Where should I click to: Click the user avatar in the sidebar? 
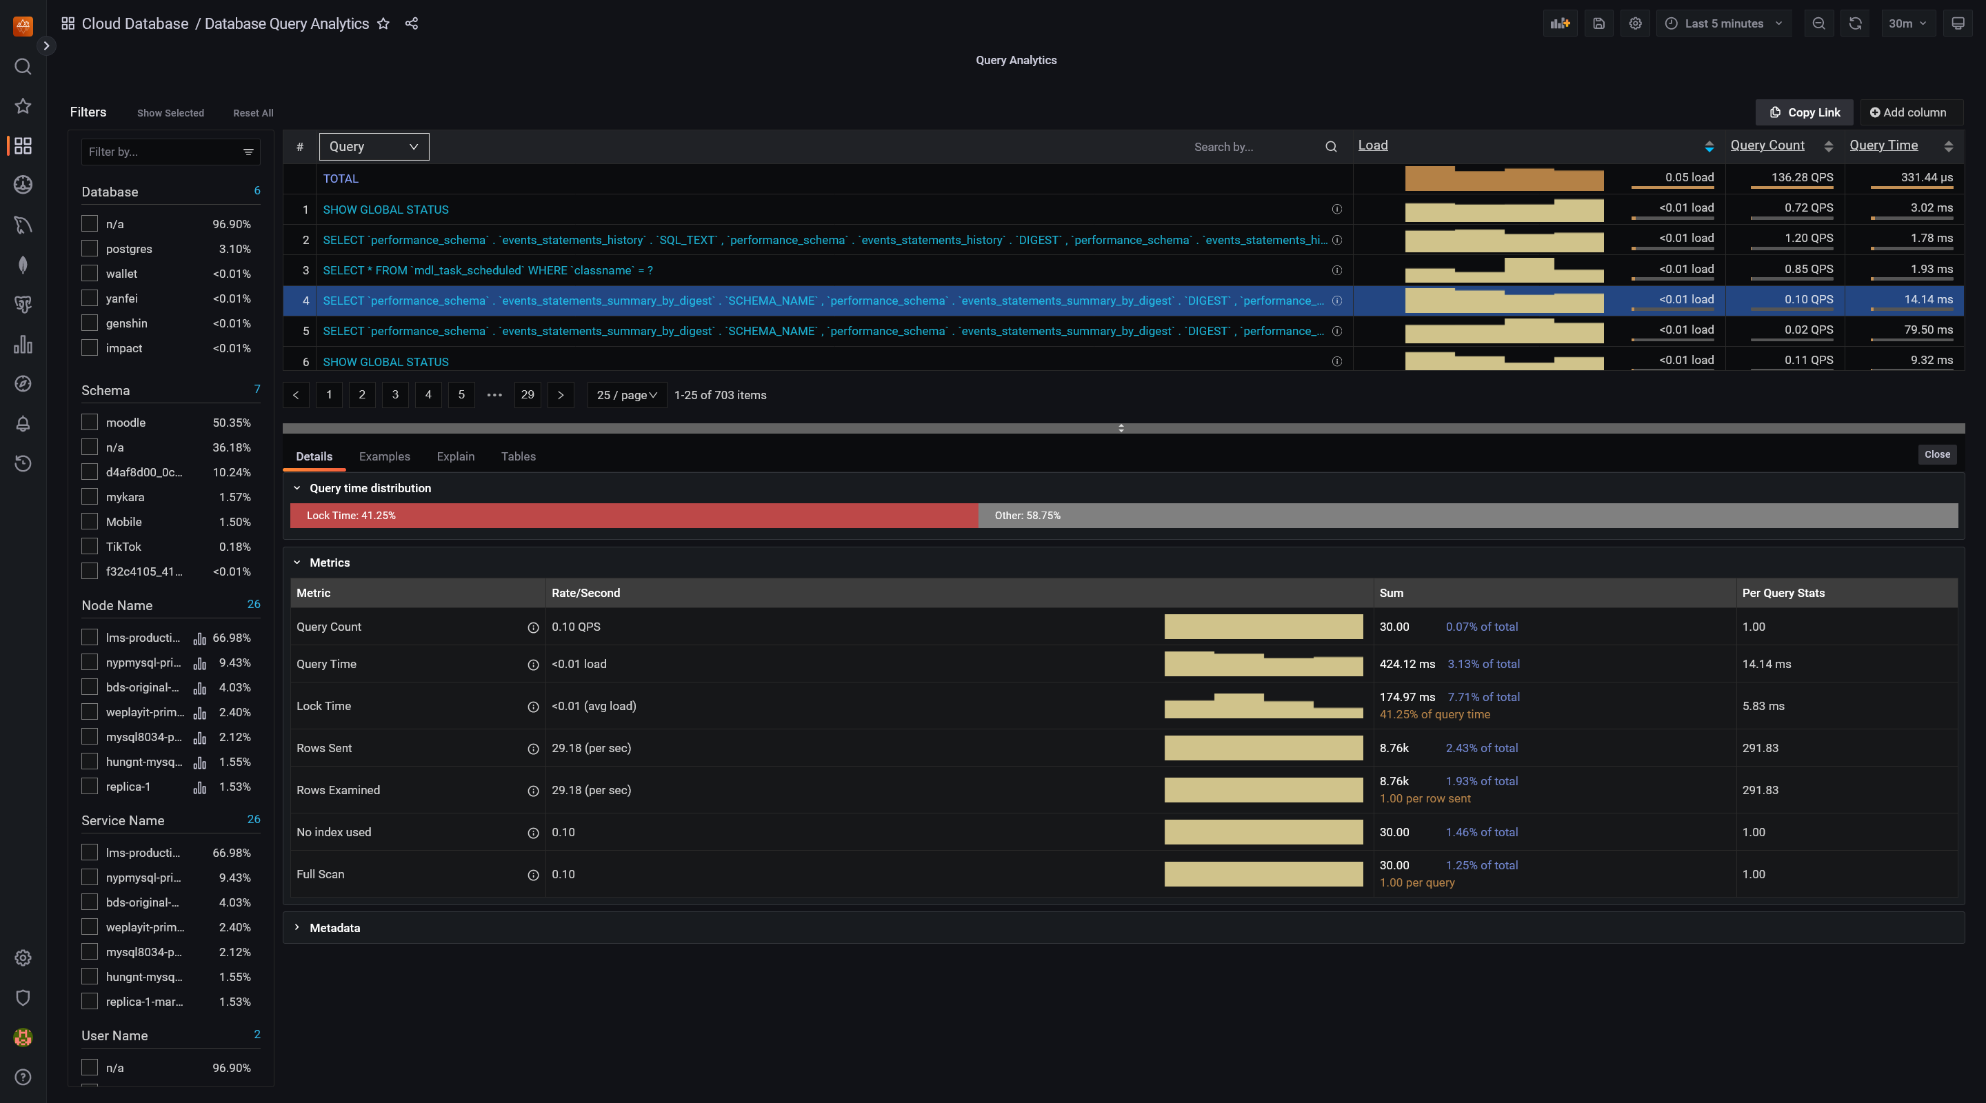(23, 1037)
